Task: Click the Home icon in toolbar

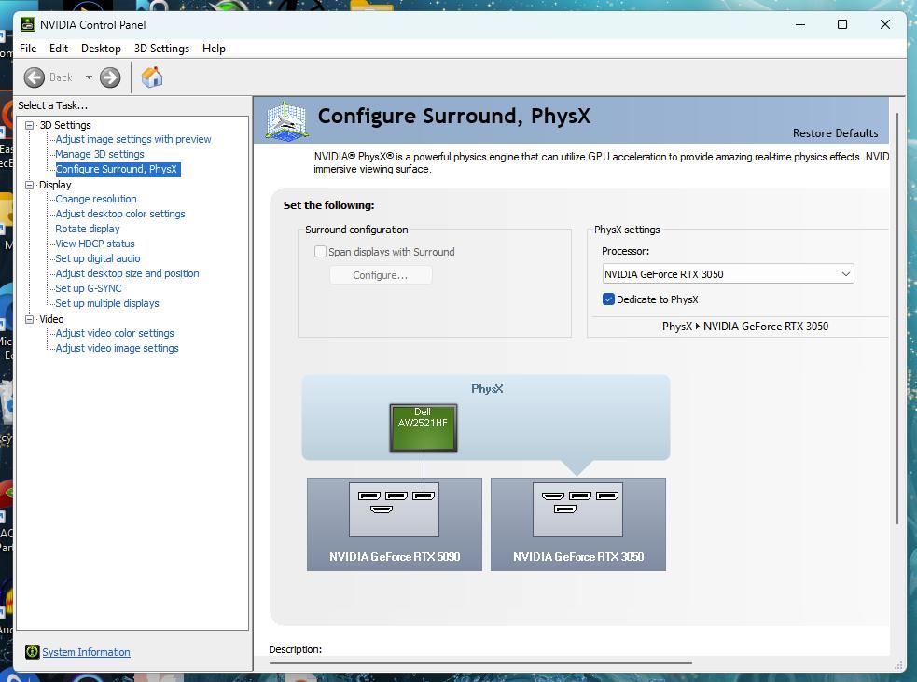Action: [152, 77]
